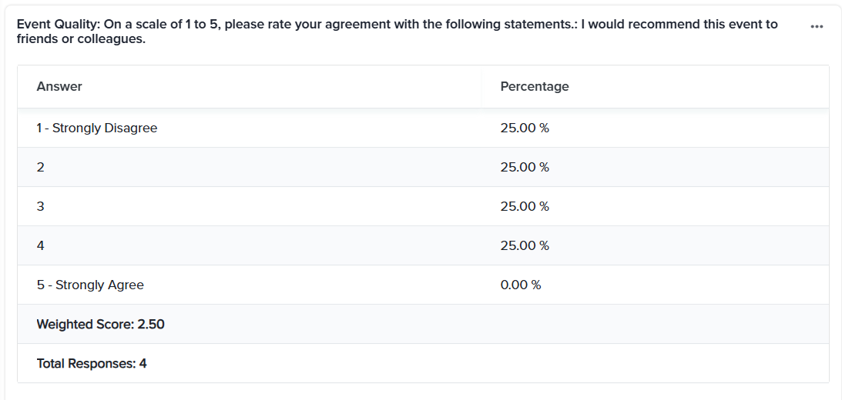Click the percentage value for Strongly Disagree
Viewport: 842px width, 400px height.
(525, 128)
